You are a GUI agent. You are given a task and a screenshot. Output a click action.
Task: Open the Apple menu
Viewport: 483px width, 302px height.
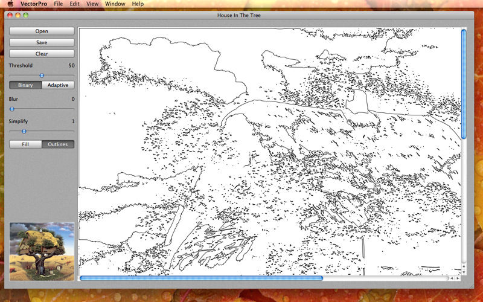[x=10, y=4]
